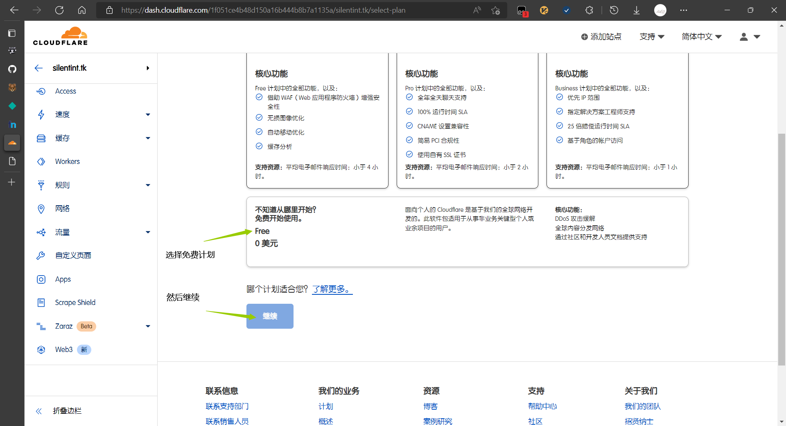This screenshot has width=786, height=426.
Task: Click the Cloudflare logo
Action: coord(61,36)
